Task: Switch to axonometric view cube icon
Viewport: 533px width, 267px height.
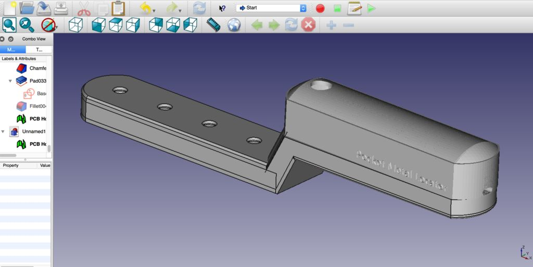Action: [76, 24]
